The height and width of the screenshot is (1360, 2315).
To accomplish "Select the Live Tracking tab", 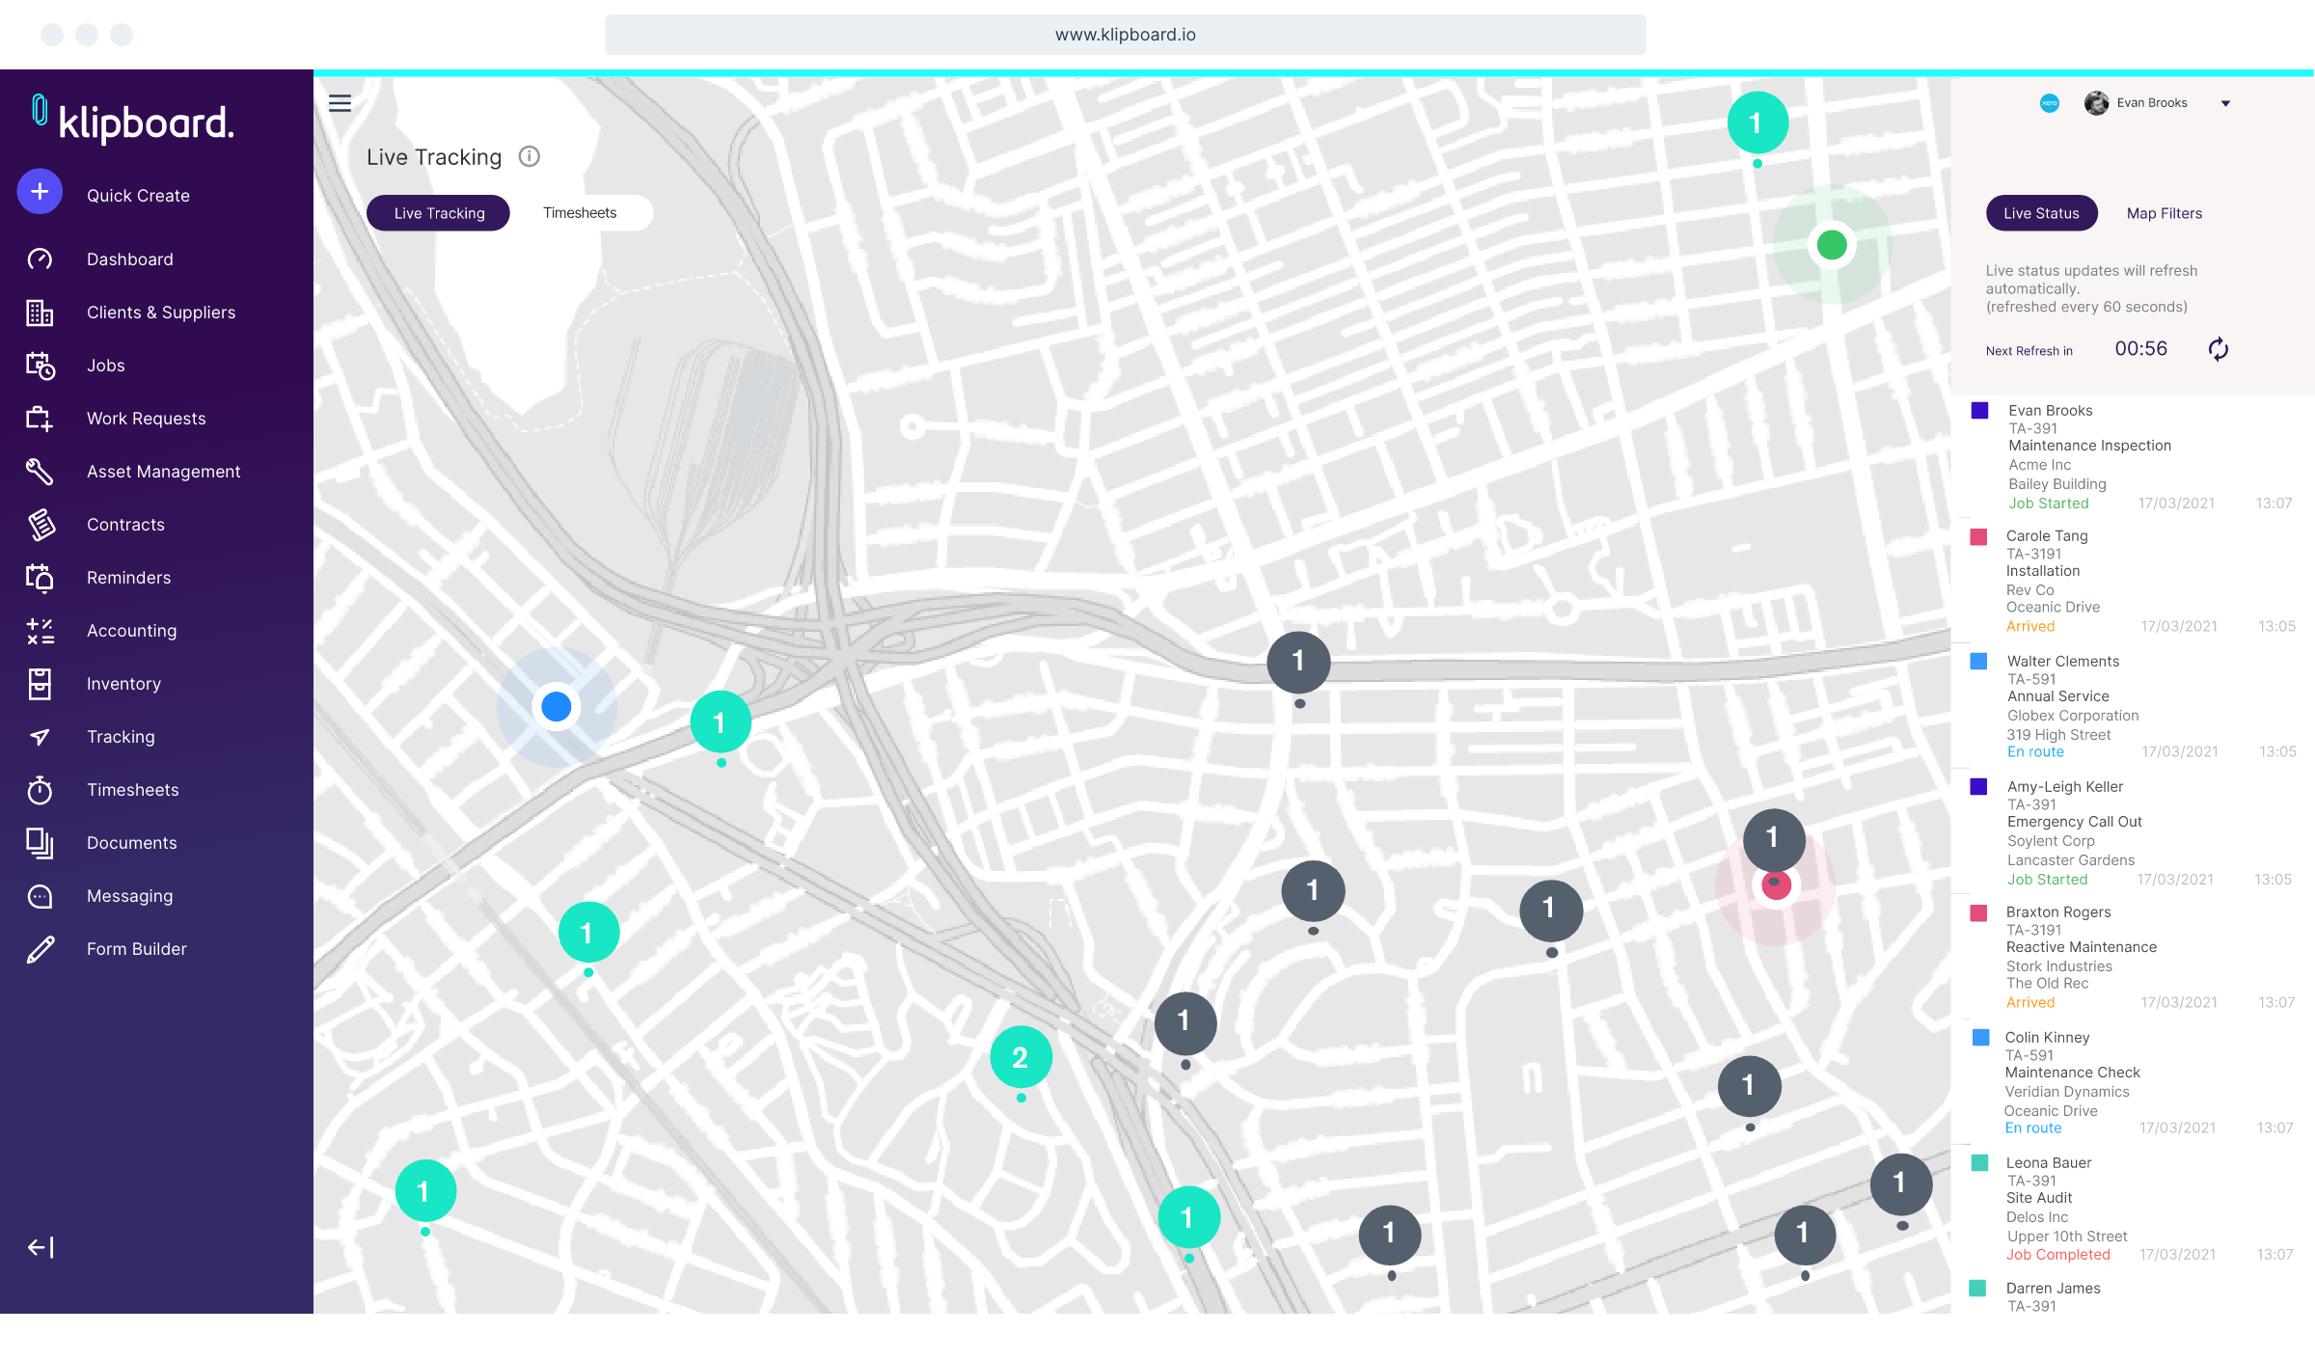I will 437,212.
